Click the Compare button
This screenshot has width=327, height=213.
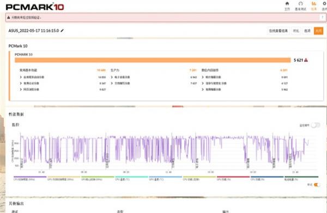coord(296,31)
